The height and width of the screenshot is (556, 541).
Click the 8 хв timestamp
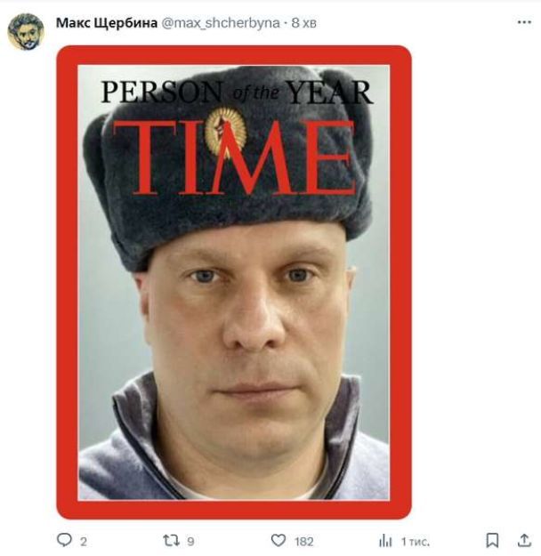[303, 23]
